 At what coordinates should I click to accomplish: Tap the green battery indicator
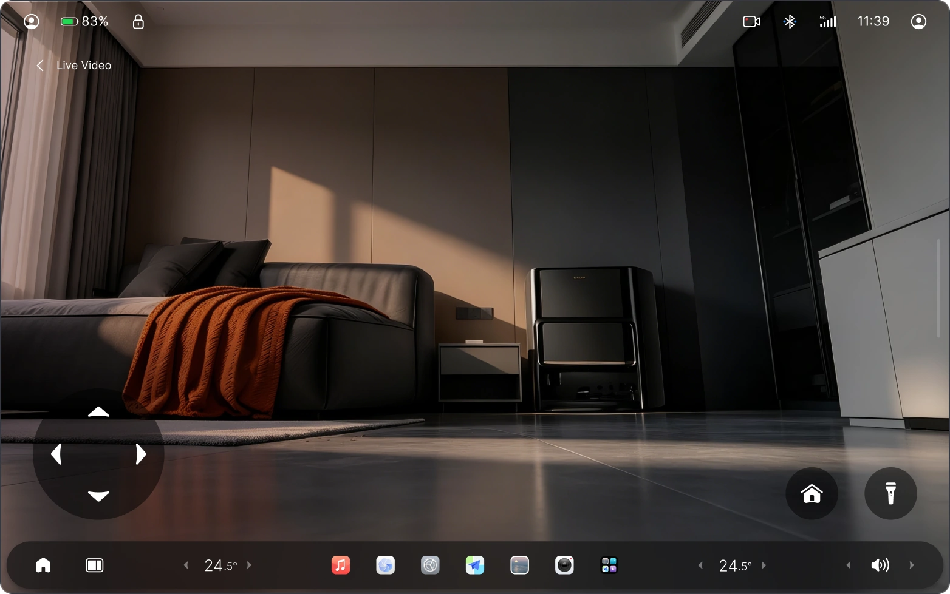click(69, 22)
